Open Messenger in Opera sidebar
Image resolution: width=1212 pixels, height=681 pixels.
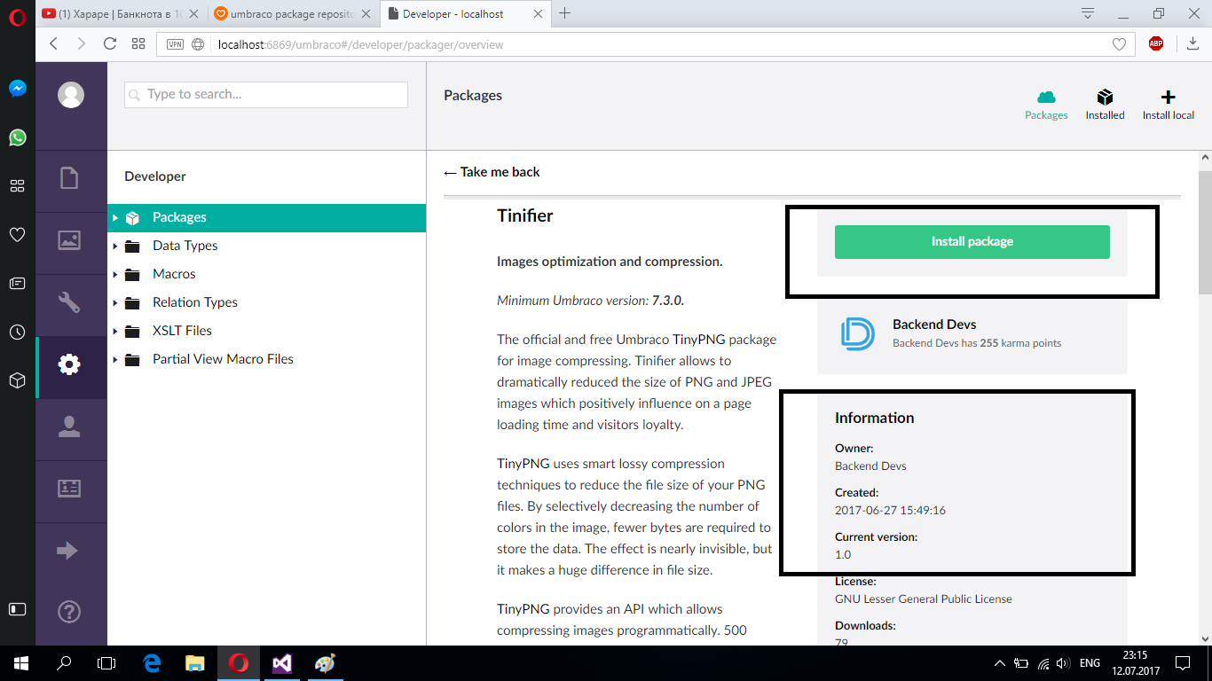click(17, 89)
